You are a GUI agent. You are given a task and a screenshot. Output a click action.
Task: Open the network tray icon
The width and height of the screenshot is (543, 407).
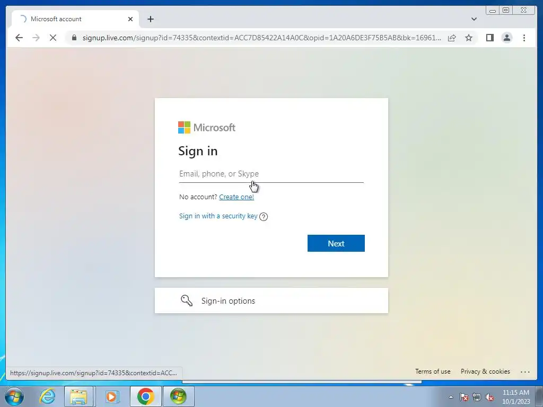click(x=477, y=397)
